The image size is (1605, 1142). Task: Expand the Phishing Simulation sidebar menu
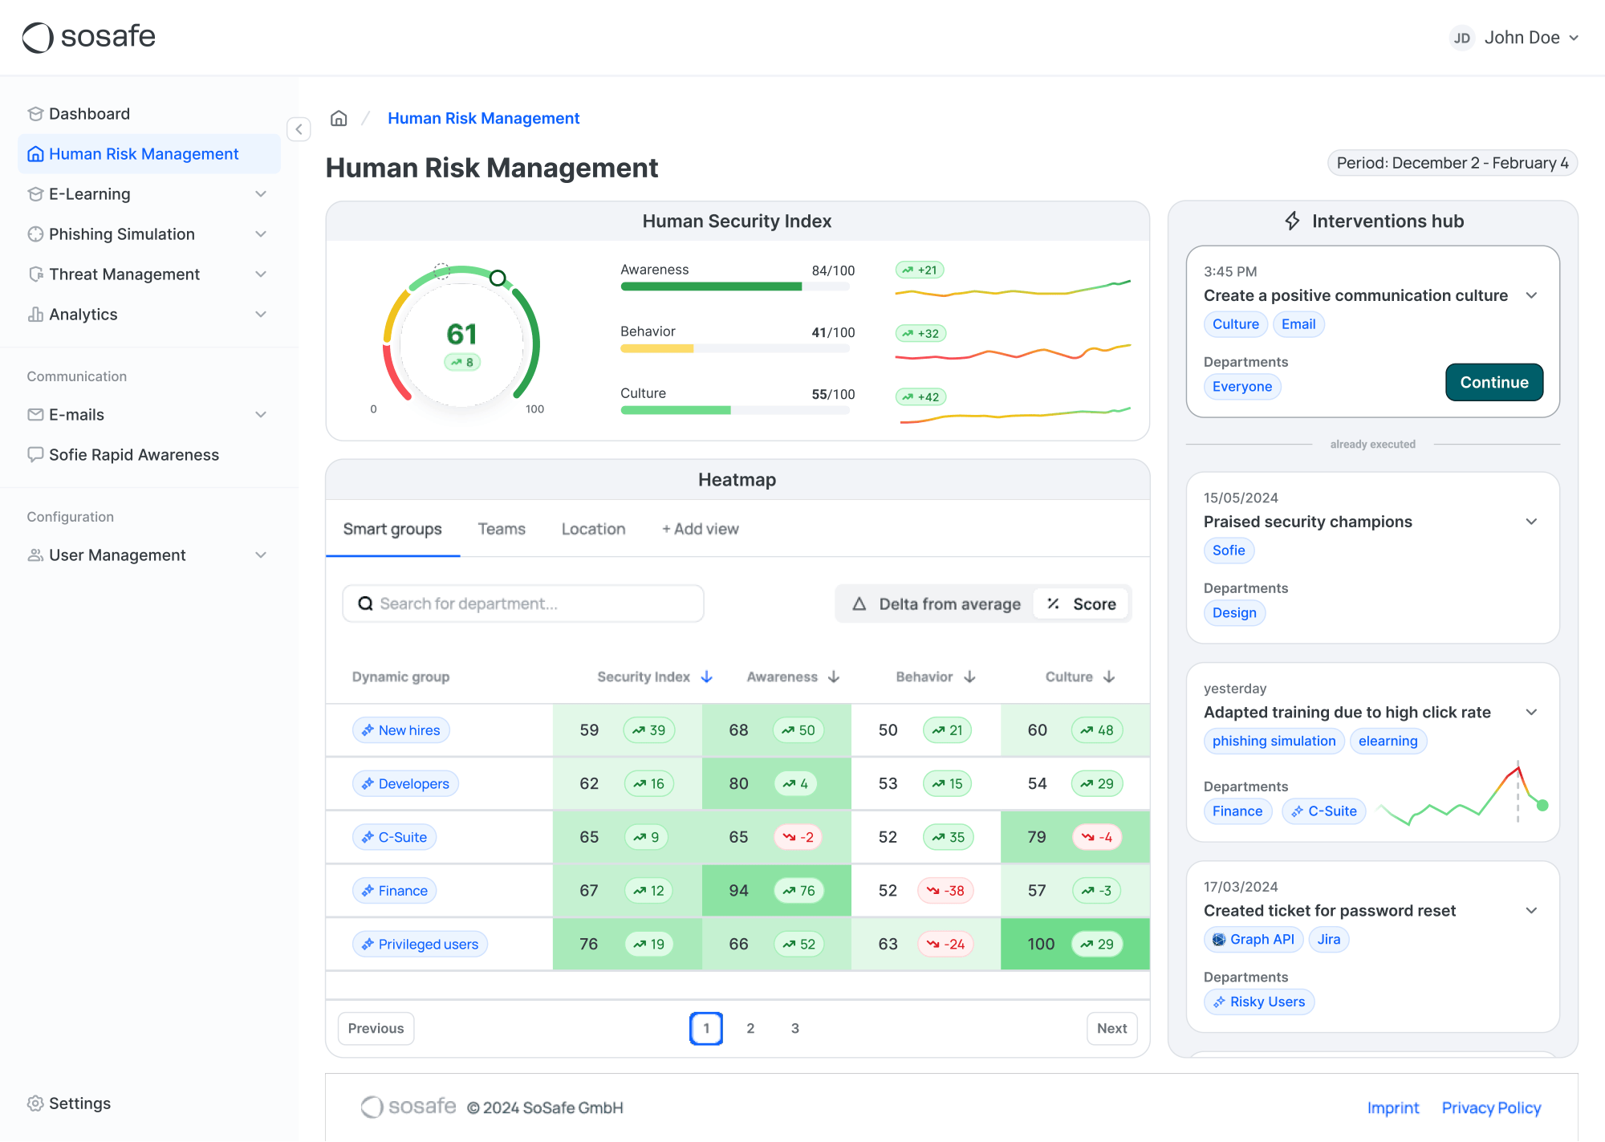[x=261, y=234]
